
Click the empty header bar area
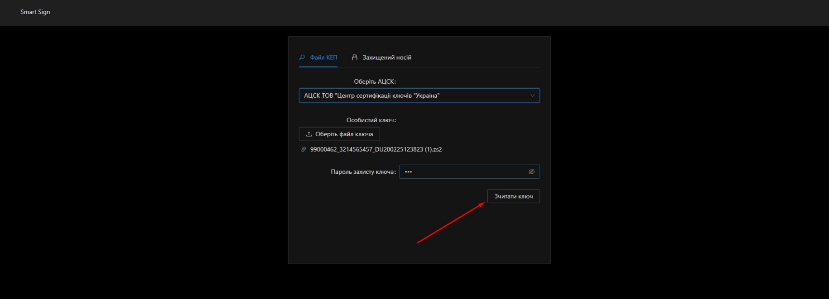point(408,12)
